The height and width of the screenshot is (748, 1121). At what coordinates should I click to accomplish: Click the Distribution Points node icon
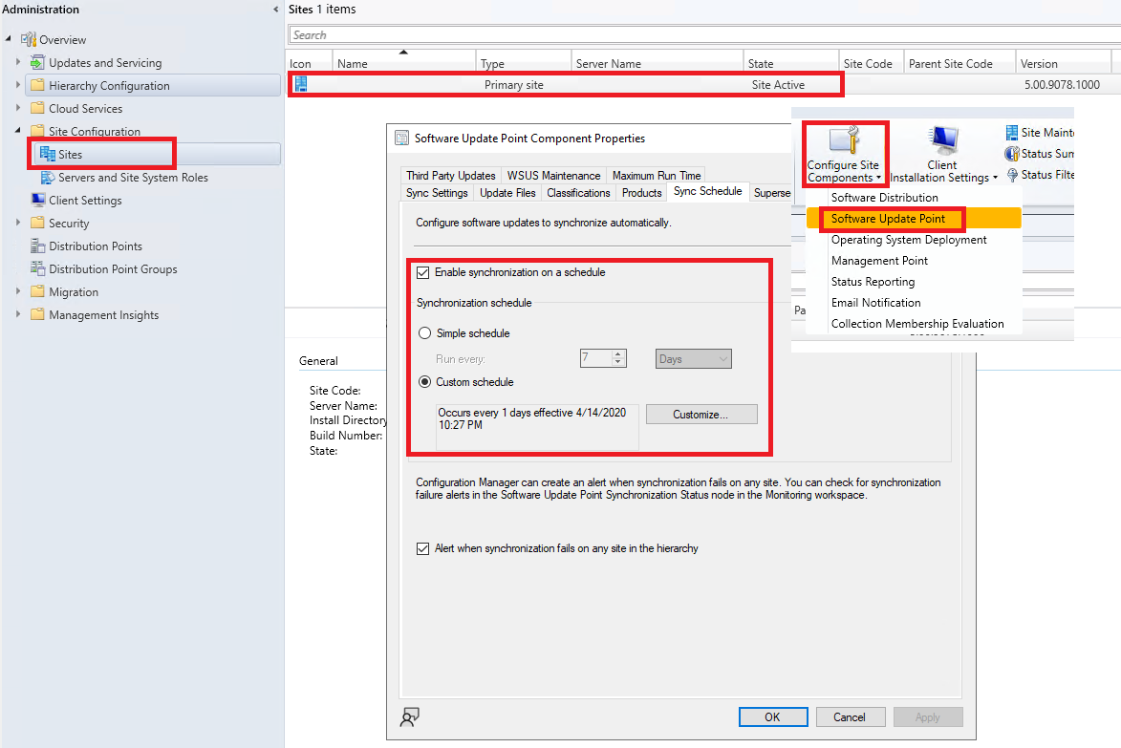[38, 246]
